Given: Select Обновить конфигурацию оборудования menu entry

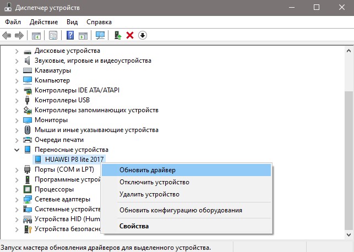Looking at the screenshot, I should tap(186, 210).
